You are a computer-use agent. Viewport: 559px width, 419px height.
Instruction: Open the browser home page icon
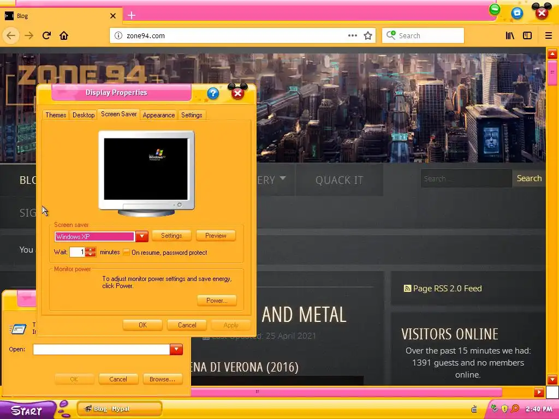64,35
